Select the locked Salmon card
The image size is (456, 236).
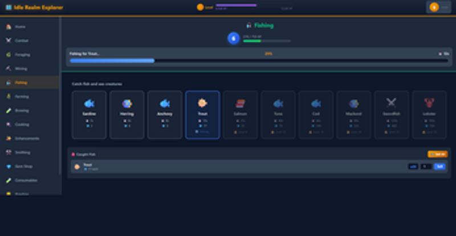tap(240, 114)
